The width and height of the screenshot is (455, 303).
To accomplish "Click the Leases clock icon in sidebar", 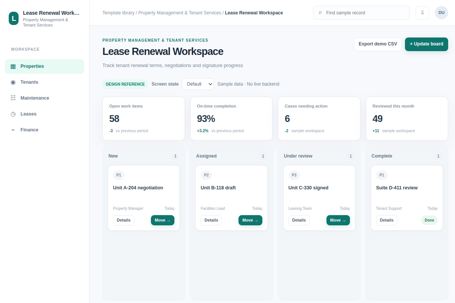I will (13, 114).
